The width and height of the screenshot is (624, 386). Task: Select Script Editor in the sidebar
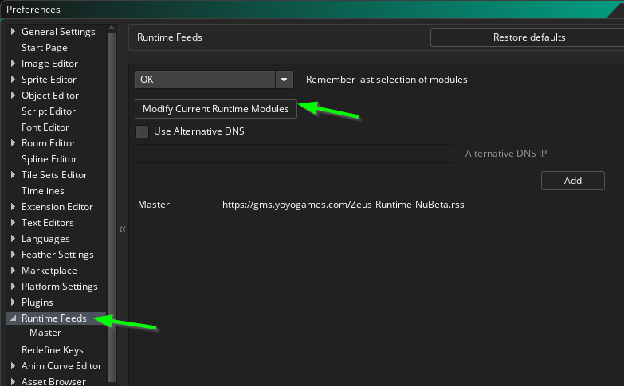pos(49,111)
